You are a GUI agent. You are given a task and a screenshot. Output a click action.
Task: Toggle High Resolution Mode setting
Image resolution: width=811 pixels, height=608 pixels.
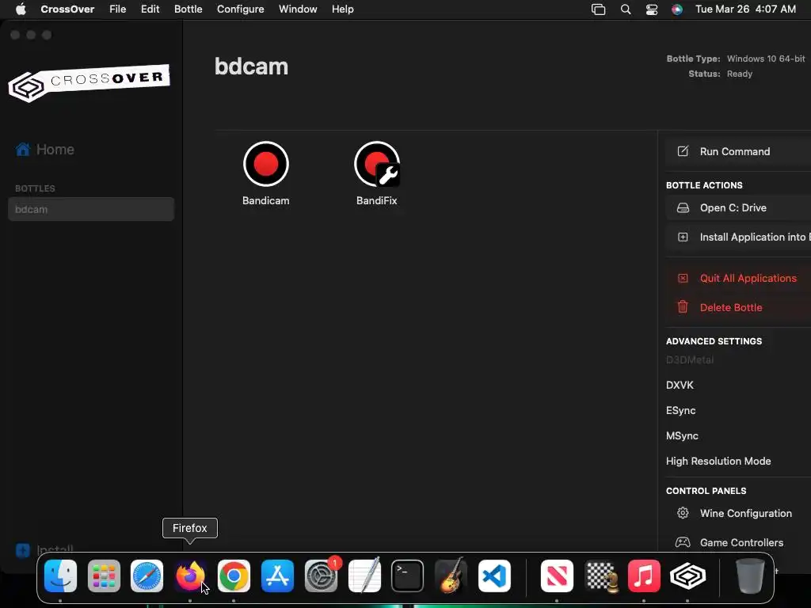(x=718, y=462)
